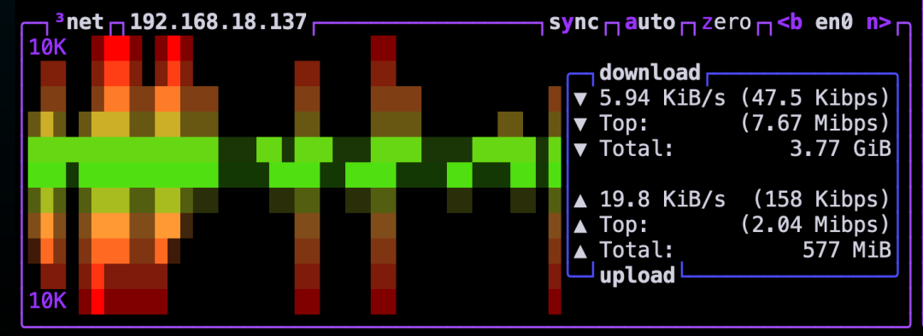Toggle the sync option in net panel
Viewport: 923px width, 336px height.
pyautogui.click(x=574, y=23)
